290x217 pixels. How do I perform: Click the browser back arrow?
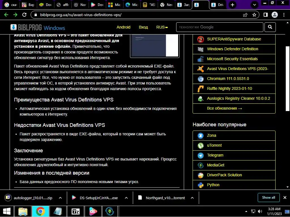tap(6, 15)
